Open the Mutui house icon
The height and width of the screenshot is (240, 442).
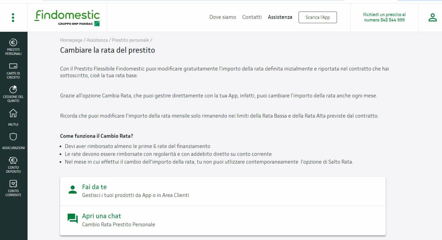13,114
